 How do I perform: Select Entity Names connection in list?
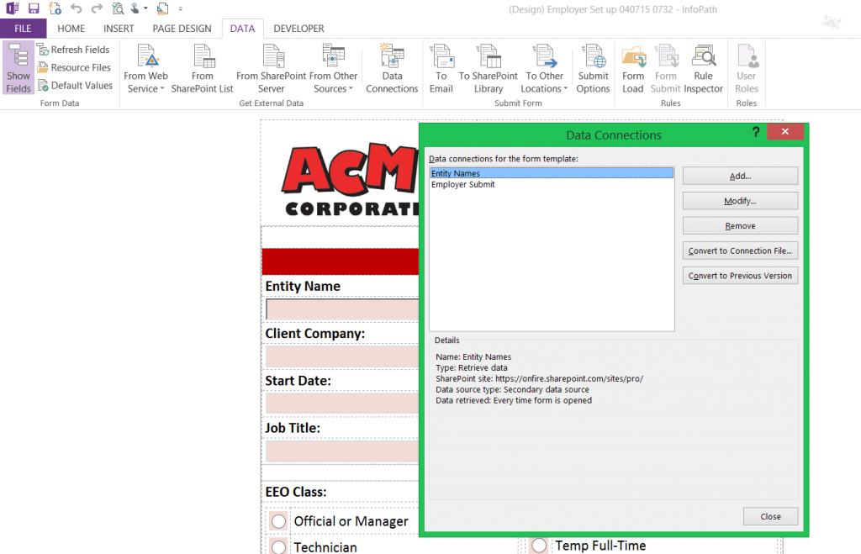[552, 173]
